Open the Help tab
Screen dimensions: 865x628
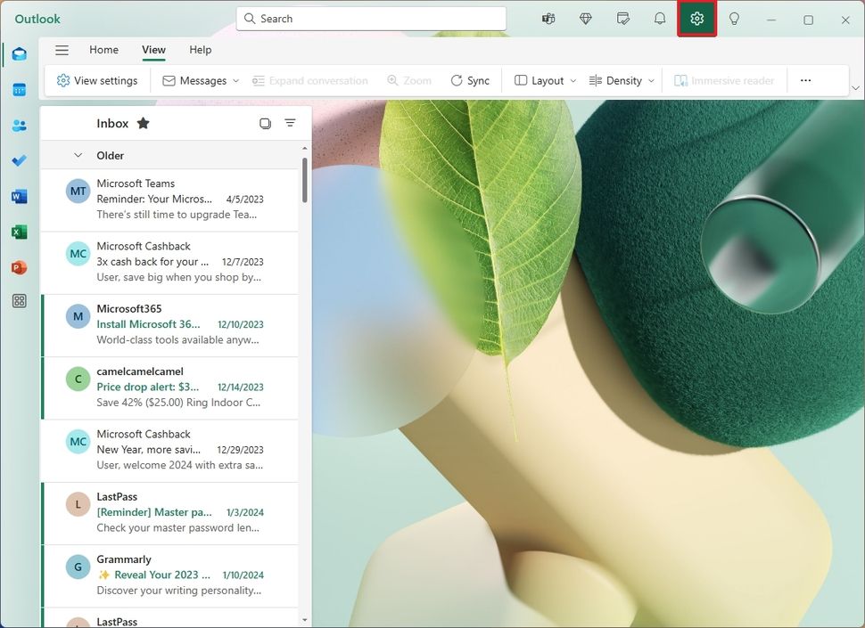200,50
